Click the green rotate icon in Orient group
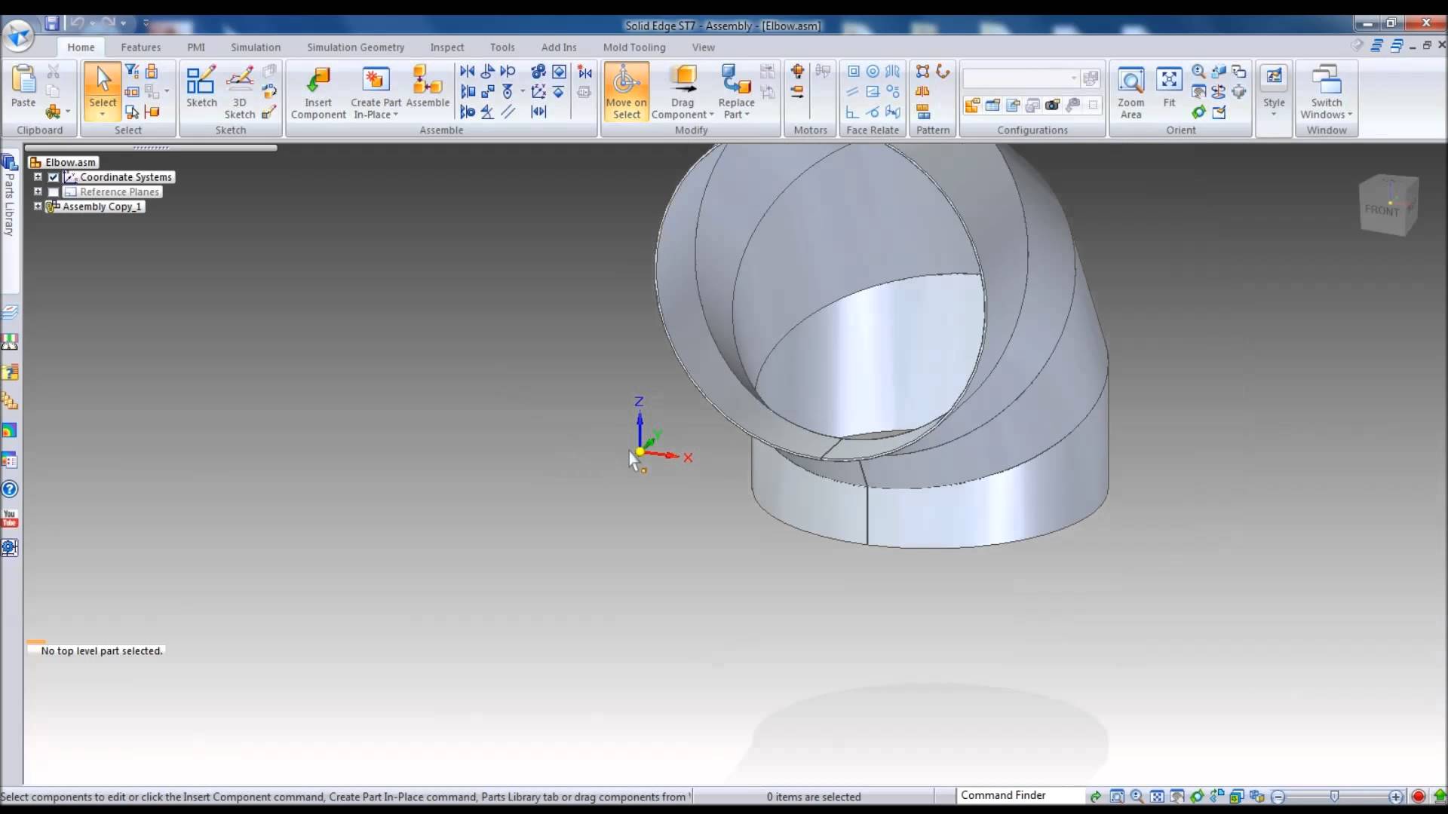This screenshot has width=1448, height=814. (x=1198, y=112)
